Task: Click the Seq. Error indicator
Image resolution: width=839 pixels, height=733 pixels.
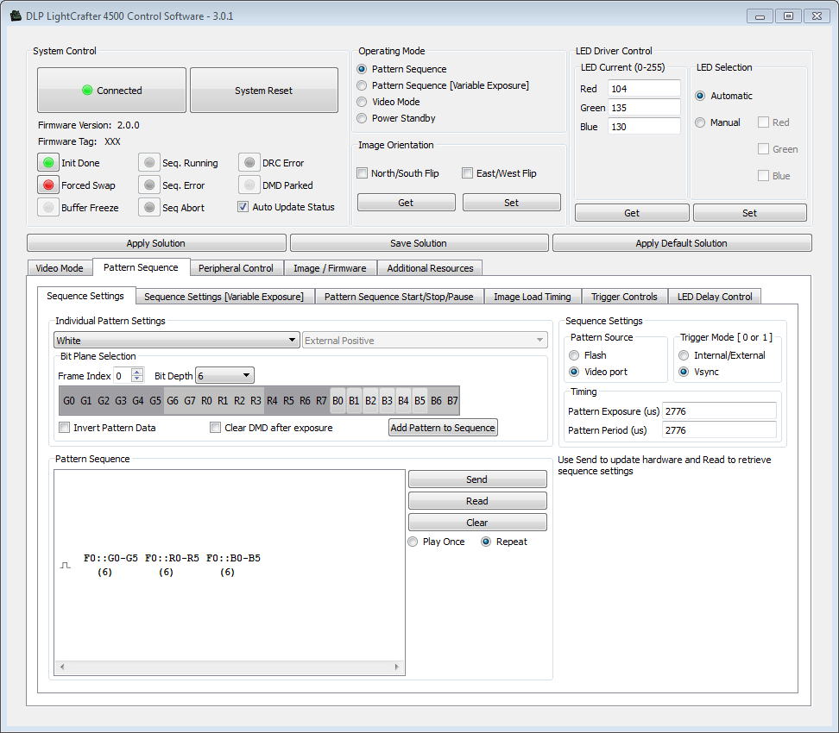Action: click(x=149, y=185)
